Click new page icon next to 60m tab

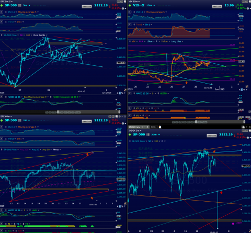click(x=160, y=127)
